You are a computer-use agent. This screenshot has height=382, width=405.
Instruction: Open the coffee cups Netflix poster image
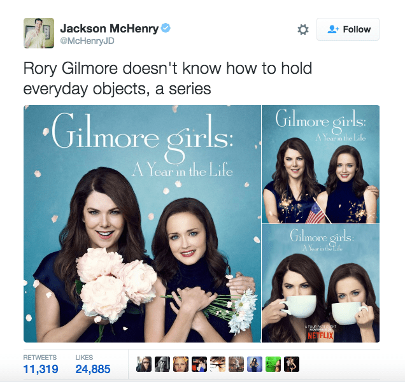[x=320, y=283]
